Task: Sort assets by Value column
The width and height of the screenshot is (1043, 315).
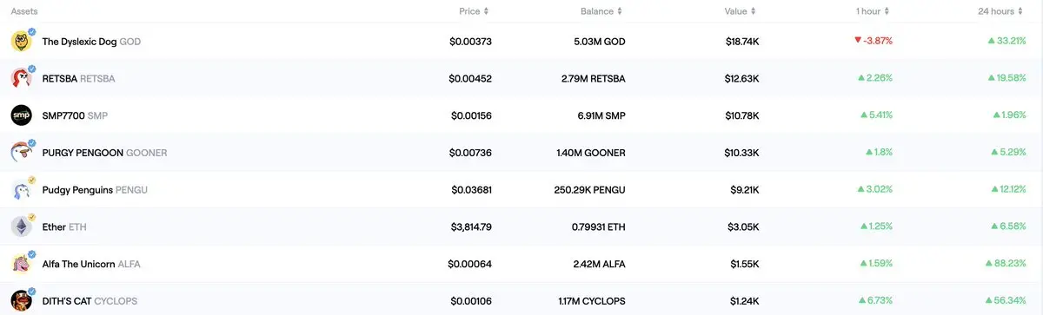Action: (740, 11)
